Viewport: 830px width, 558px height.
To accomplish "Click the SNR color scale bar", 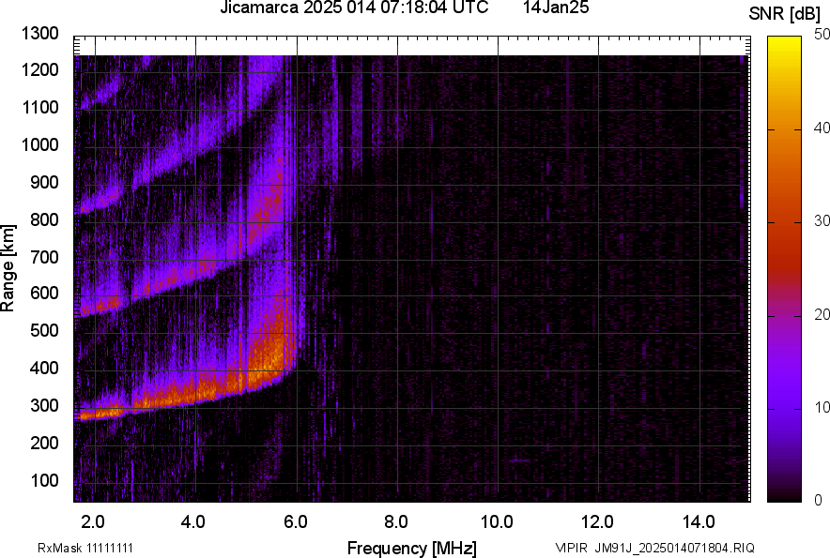I will tap(785, 269).
